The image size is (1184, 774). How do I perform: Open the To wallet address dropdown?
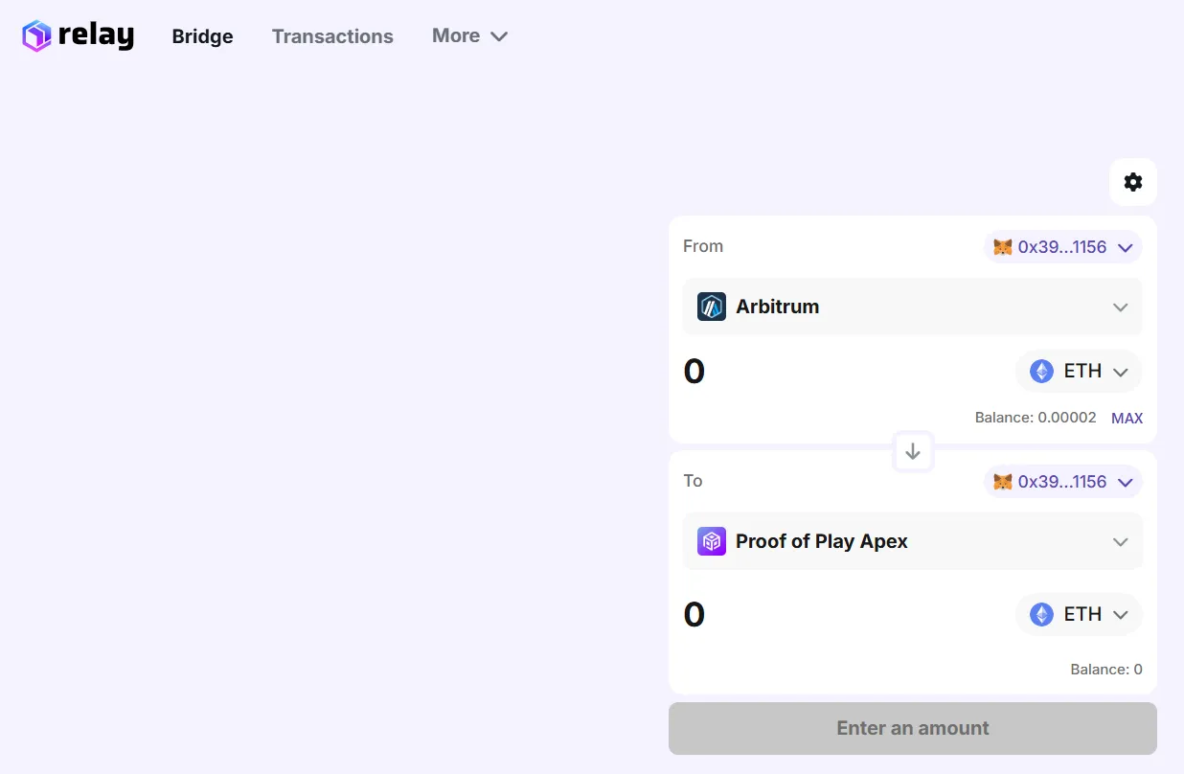click(x=1063, y=482)
